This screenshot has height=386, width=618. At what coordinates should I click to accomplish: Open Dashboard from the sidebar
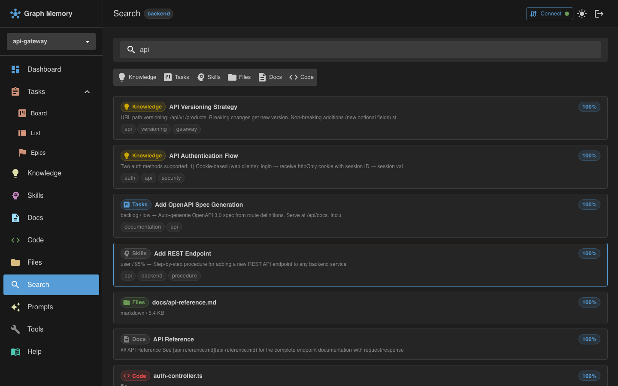tap(51, 69)
